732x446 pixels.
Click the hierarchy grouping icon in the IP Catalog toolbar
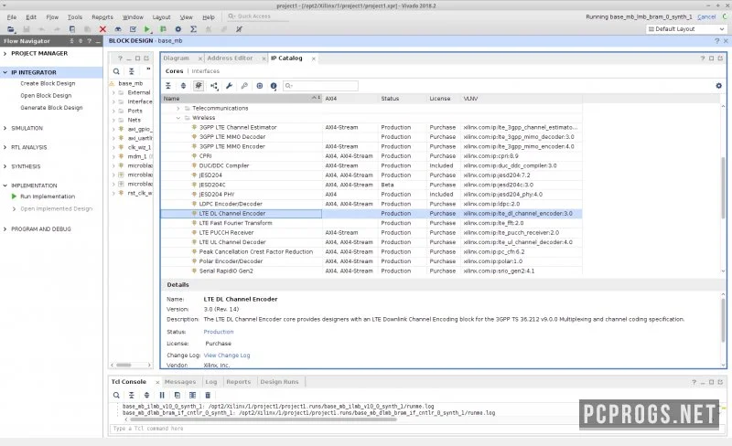click(x=214, y=86)
